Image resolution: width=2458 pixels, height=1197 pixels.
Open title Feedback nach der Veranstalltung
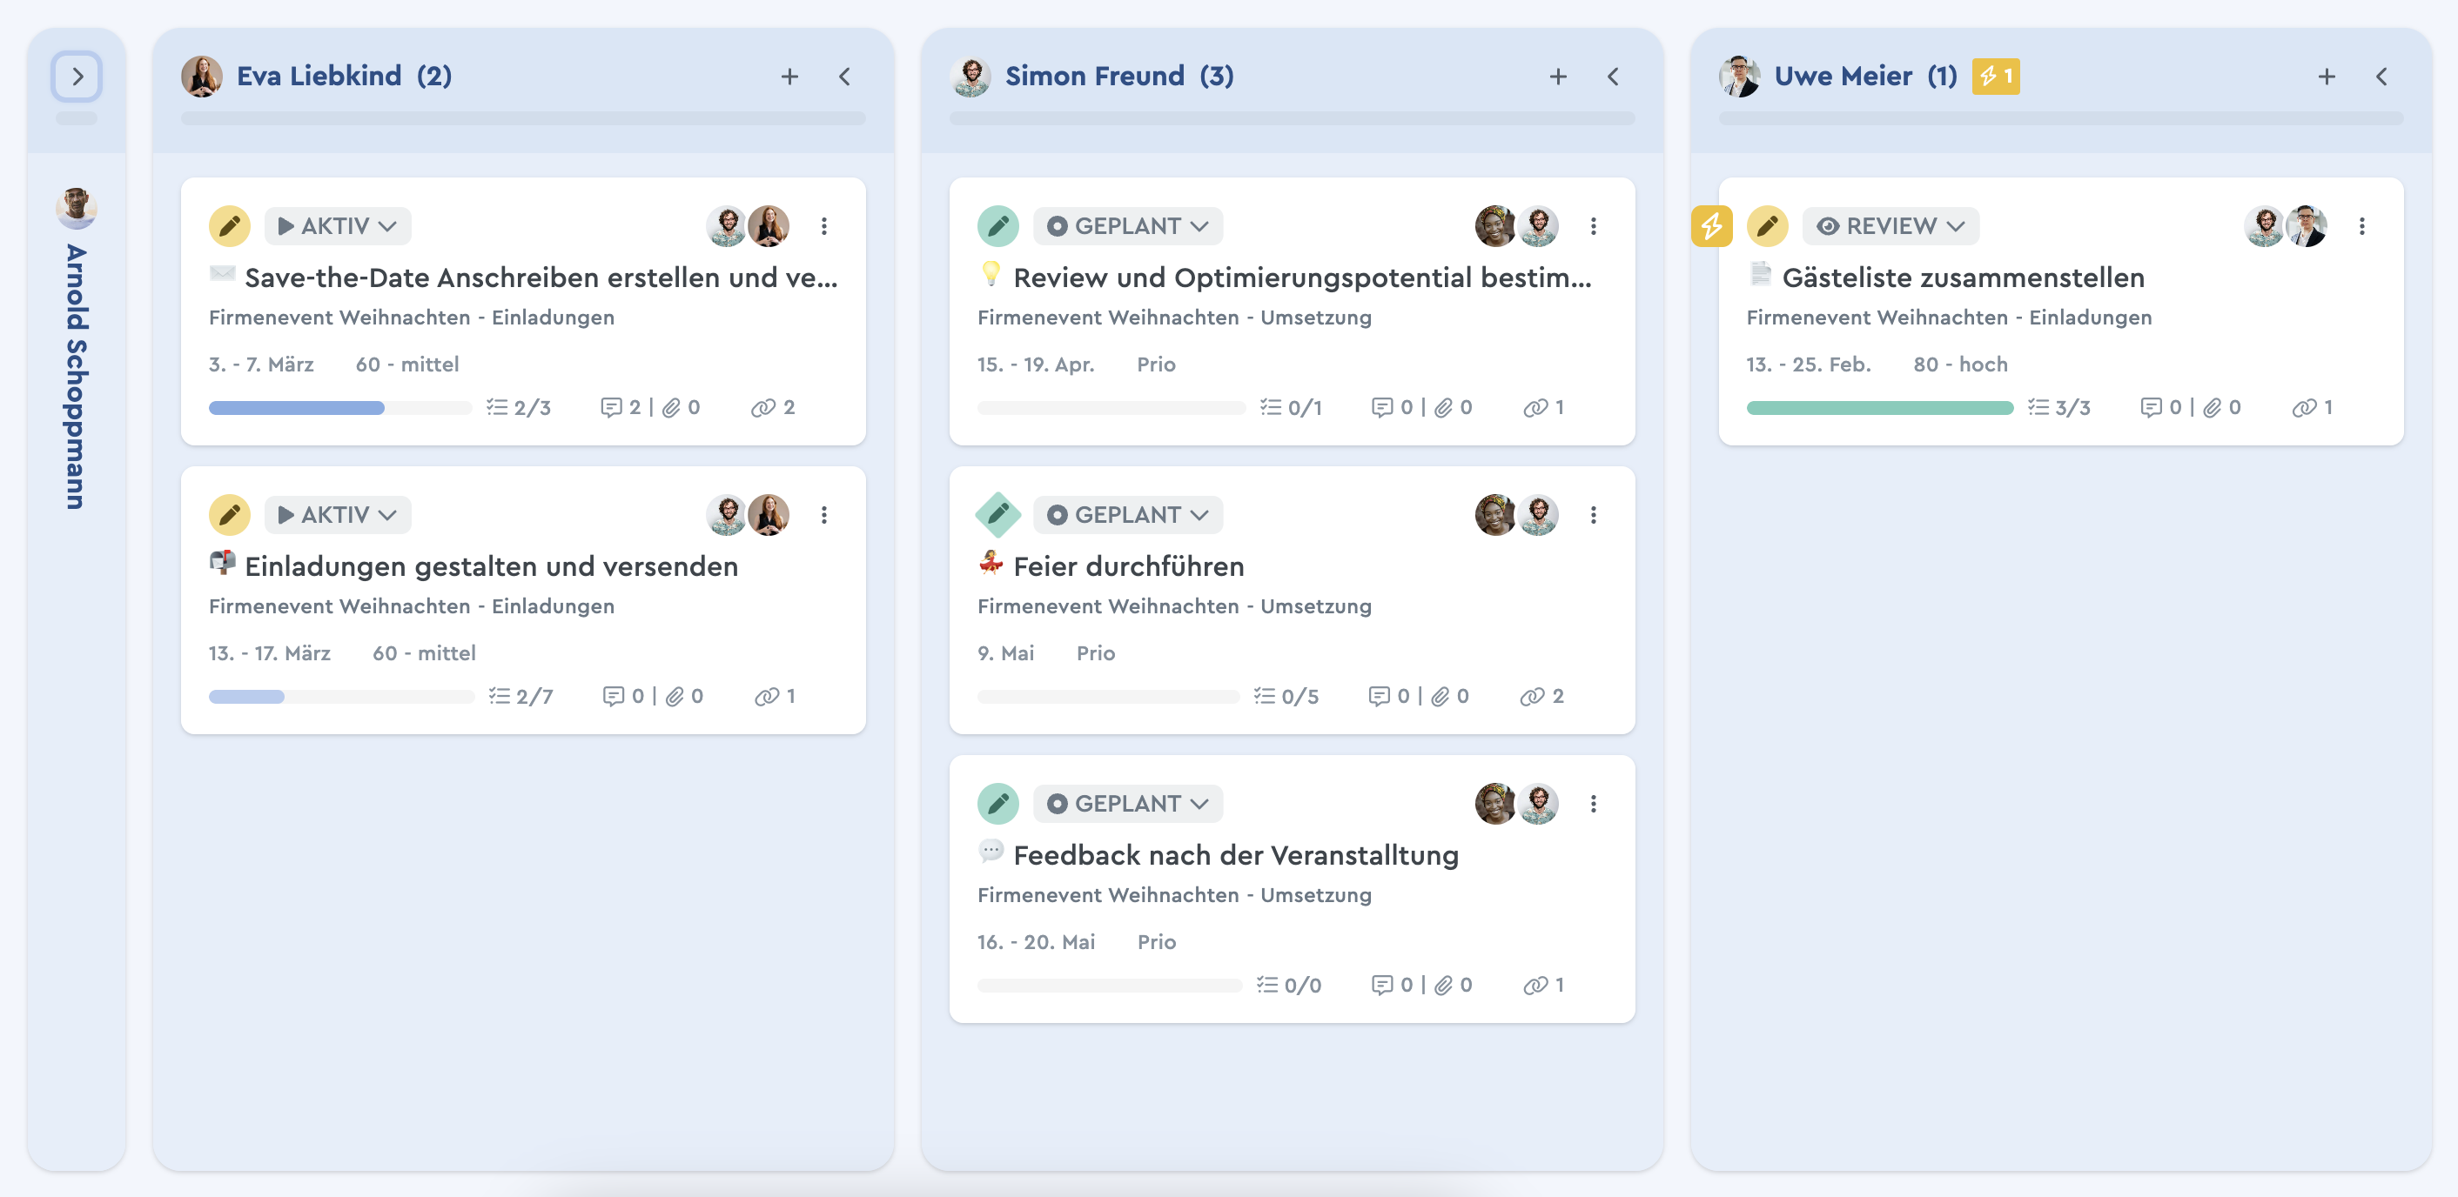click(1236, 855)
